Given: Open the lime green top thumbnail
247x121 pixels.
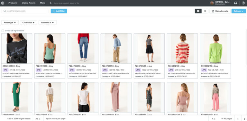Looking at the screenshot, I should click(x=215, y=48).
